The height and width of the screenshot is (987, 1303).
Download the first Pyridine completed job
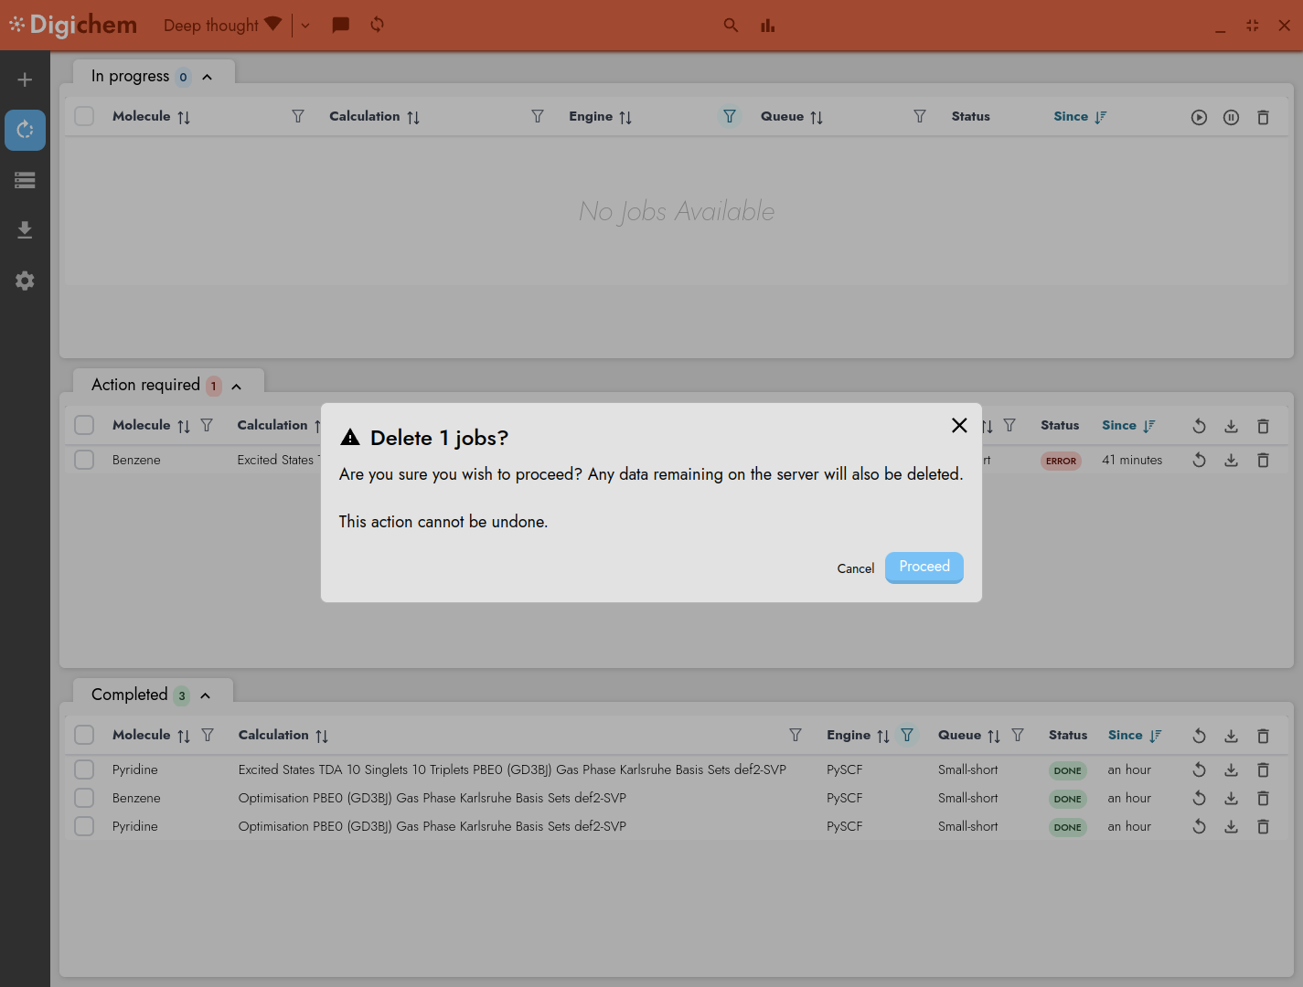(1231, 770)
